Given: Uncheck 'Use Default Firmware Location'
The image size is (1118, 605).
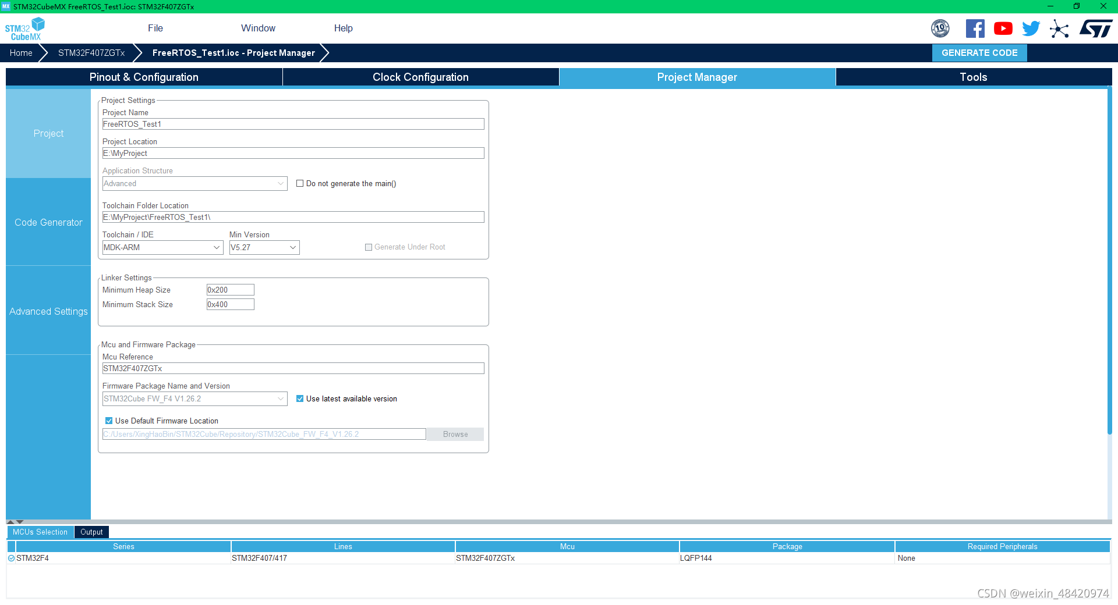Looking at the screenshot, I should pyautogui.click(x=109, y=421).
